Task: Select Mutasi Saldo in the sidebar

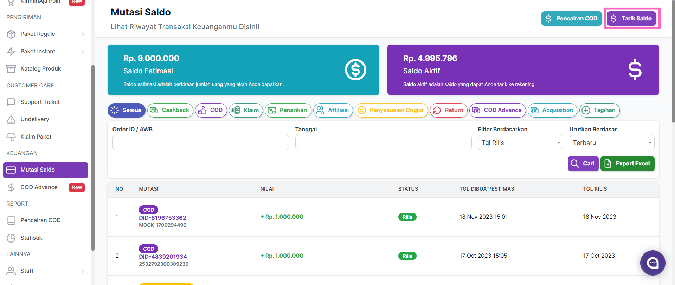Action: 46,170
